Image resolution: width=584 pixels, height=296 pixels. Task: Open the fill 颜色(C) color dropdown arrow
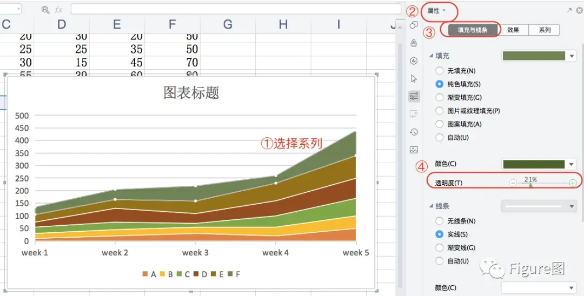point(572,164)
